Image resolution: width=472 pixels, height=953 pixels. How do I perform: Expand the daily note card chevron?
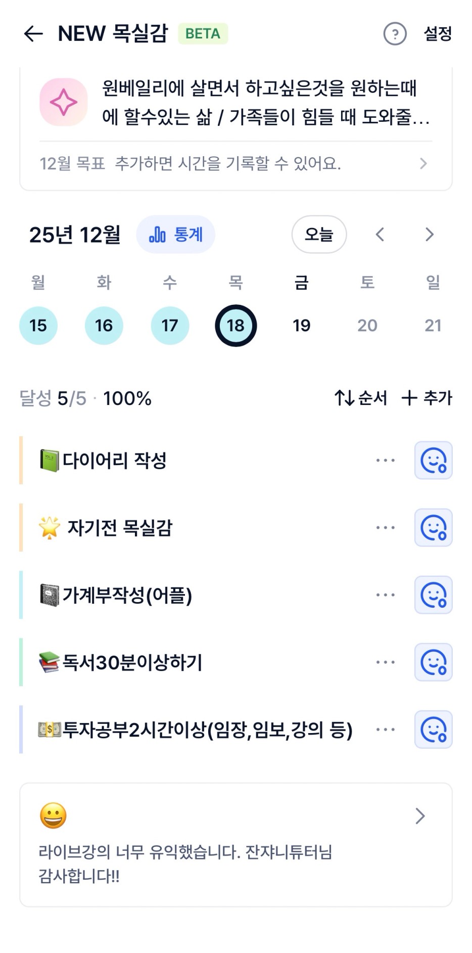pos(420,815)
